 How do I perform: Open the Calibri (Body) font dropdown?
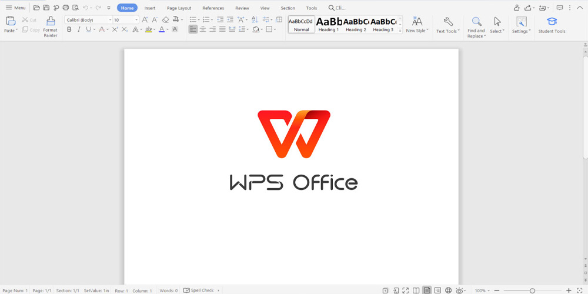(111, 20)
